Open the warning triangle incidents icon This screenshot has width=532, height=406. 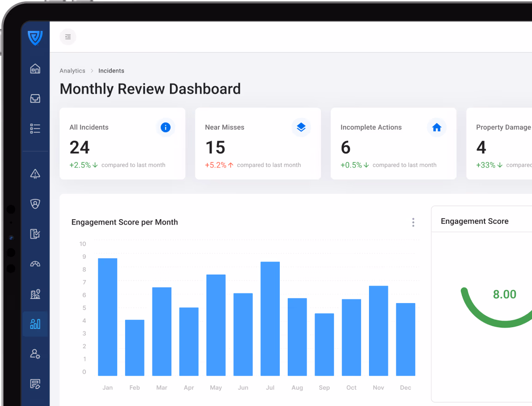(35, 174)
